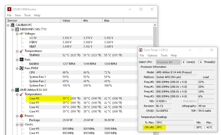This screenshot has height=135, width=221.
Task: Click the CALIBAN-PC computer icon
Action: [13, 25]
